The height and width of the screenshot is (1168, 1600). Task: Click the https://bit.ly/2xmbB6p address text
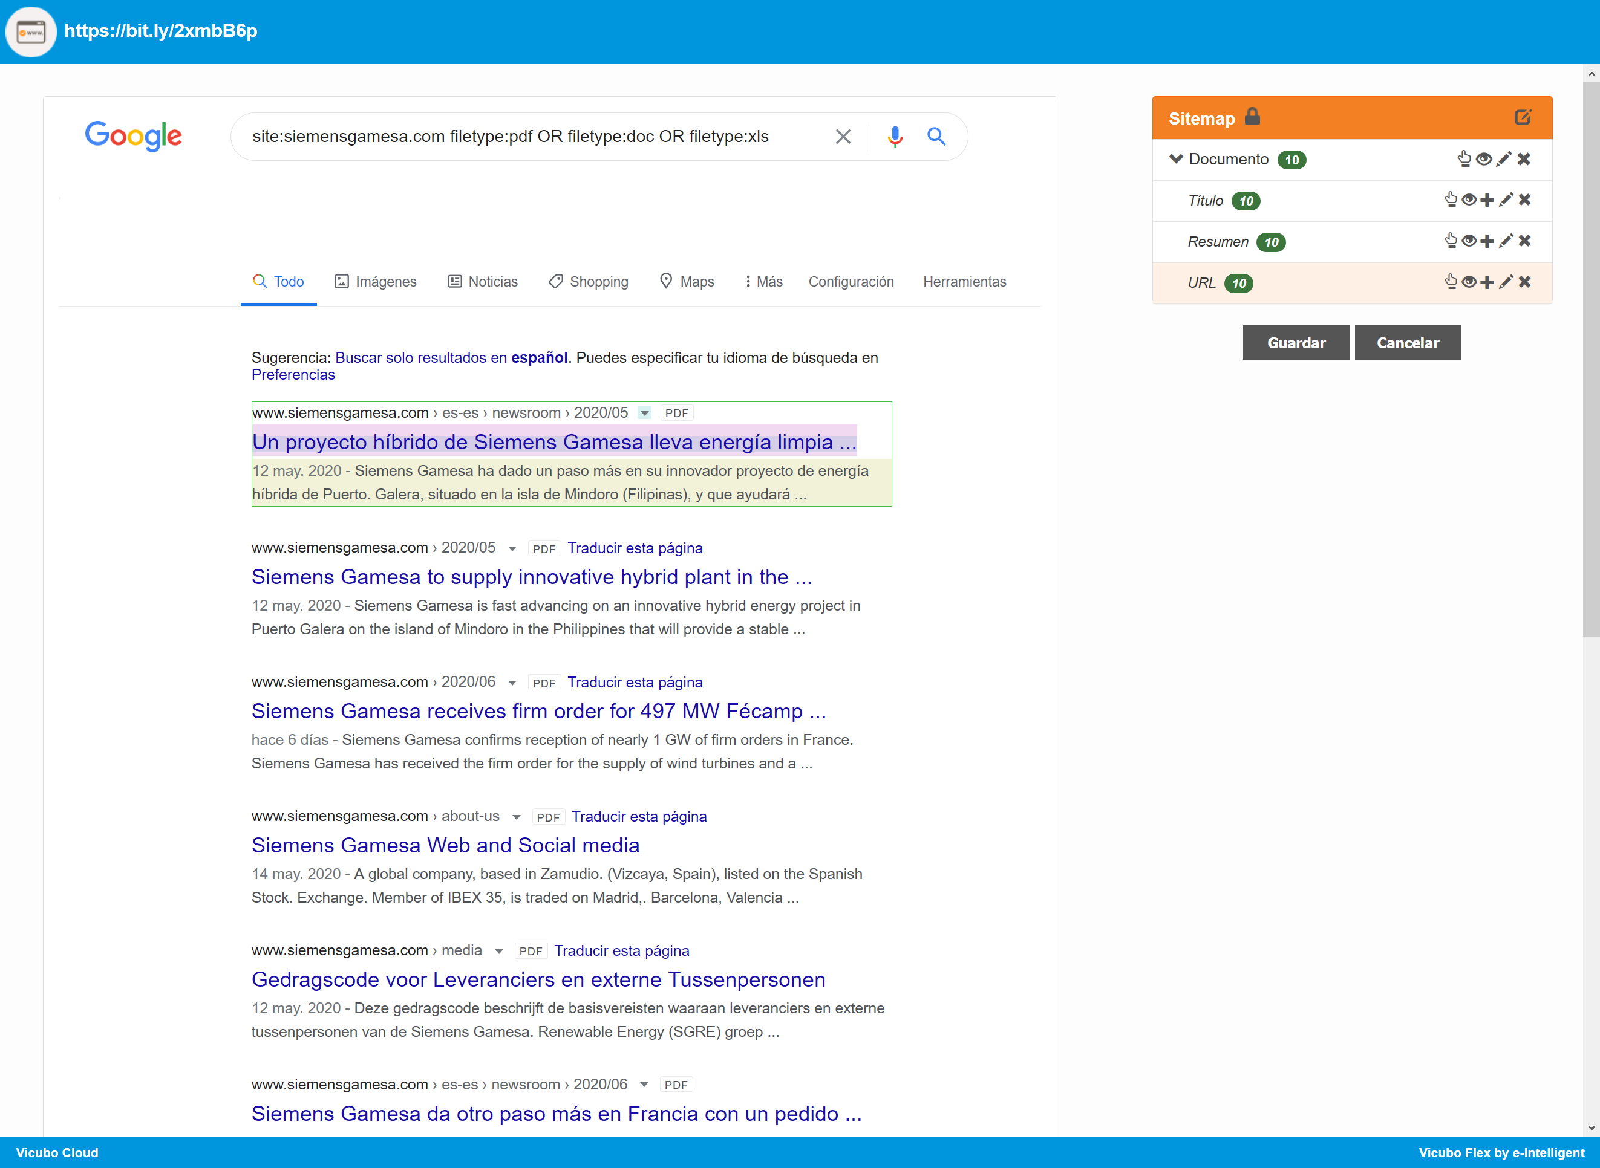click(x=160, y=31)
